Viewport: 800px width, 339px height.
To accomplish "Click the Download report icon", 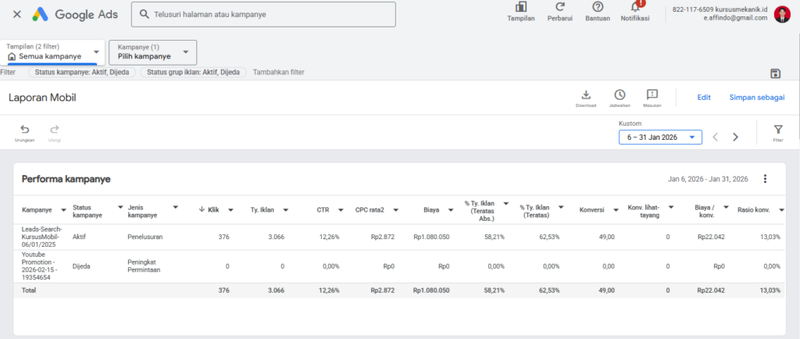I will tap(585, 95).
